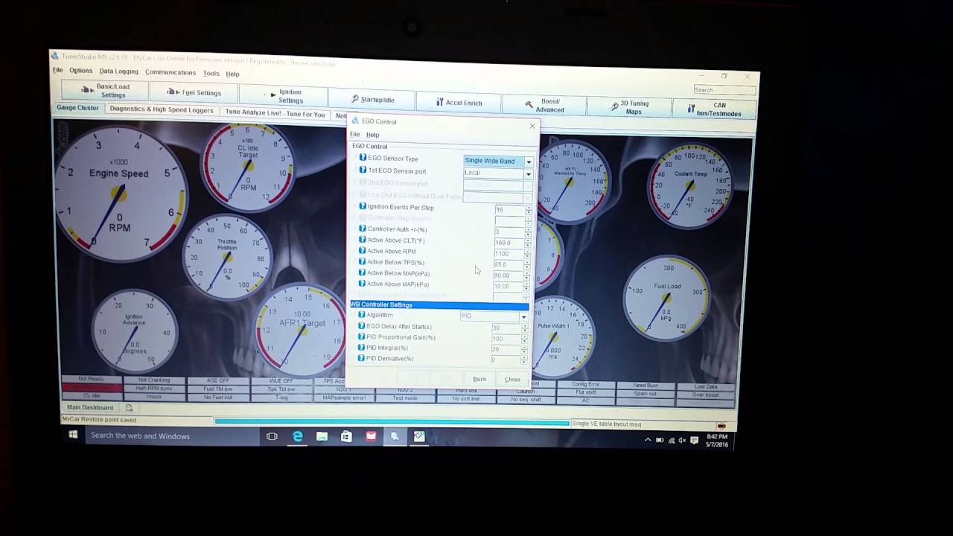Open help for Active Below MAP(kPa)

click(362, 272)
